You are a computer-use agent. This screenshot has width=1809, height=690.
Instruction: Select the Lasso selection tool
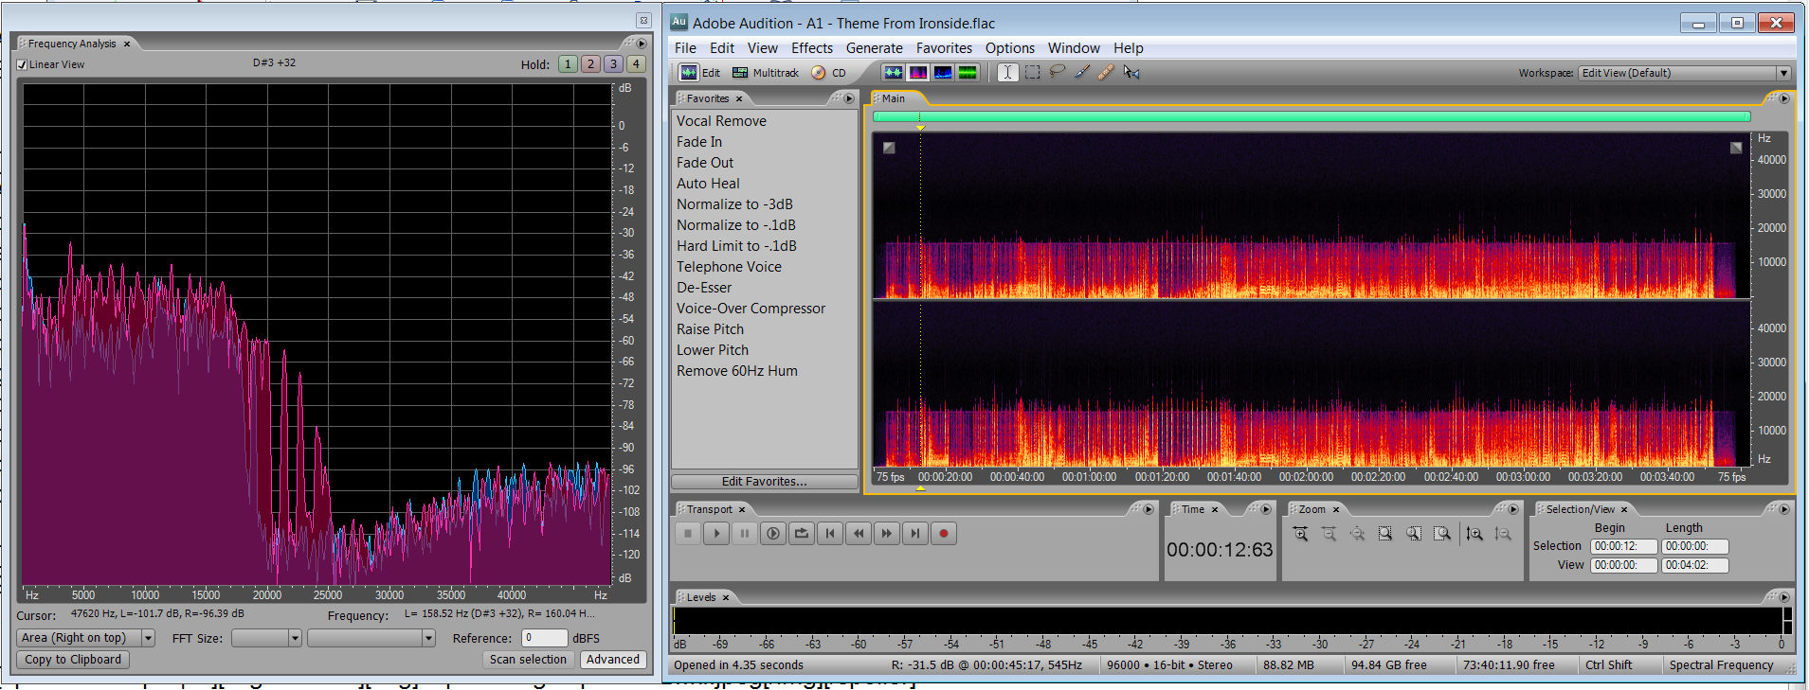coord(1057,72)
